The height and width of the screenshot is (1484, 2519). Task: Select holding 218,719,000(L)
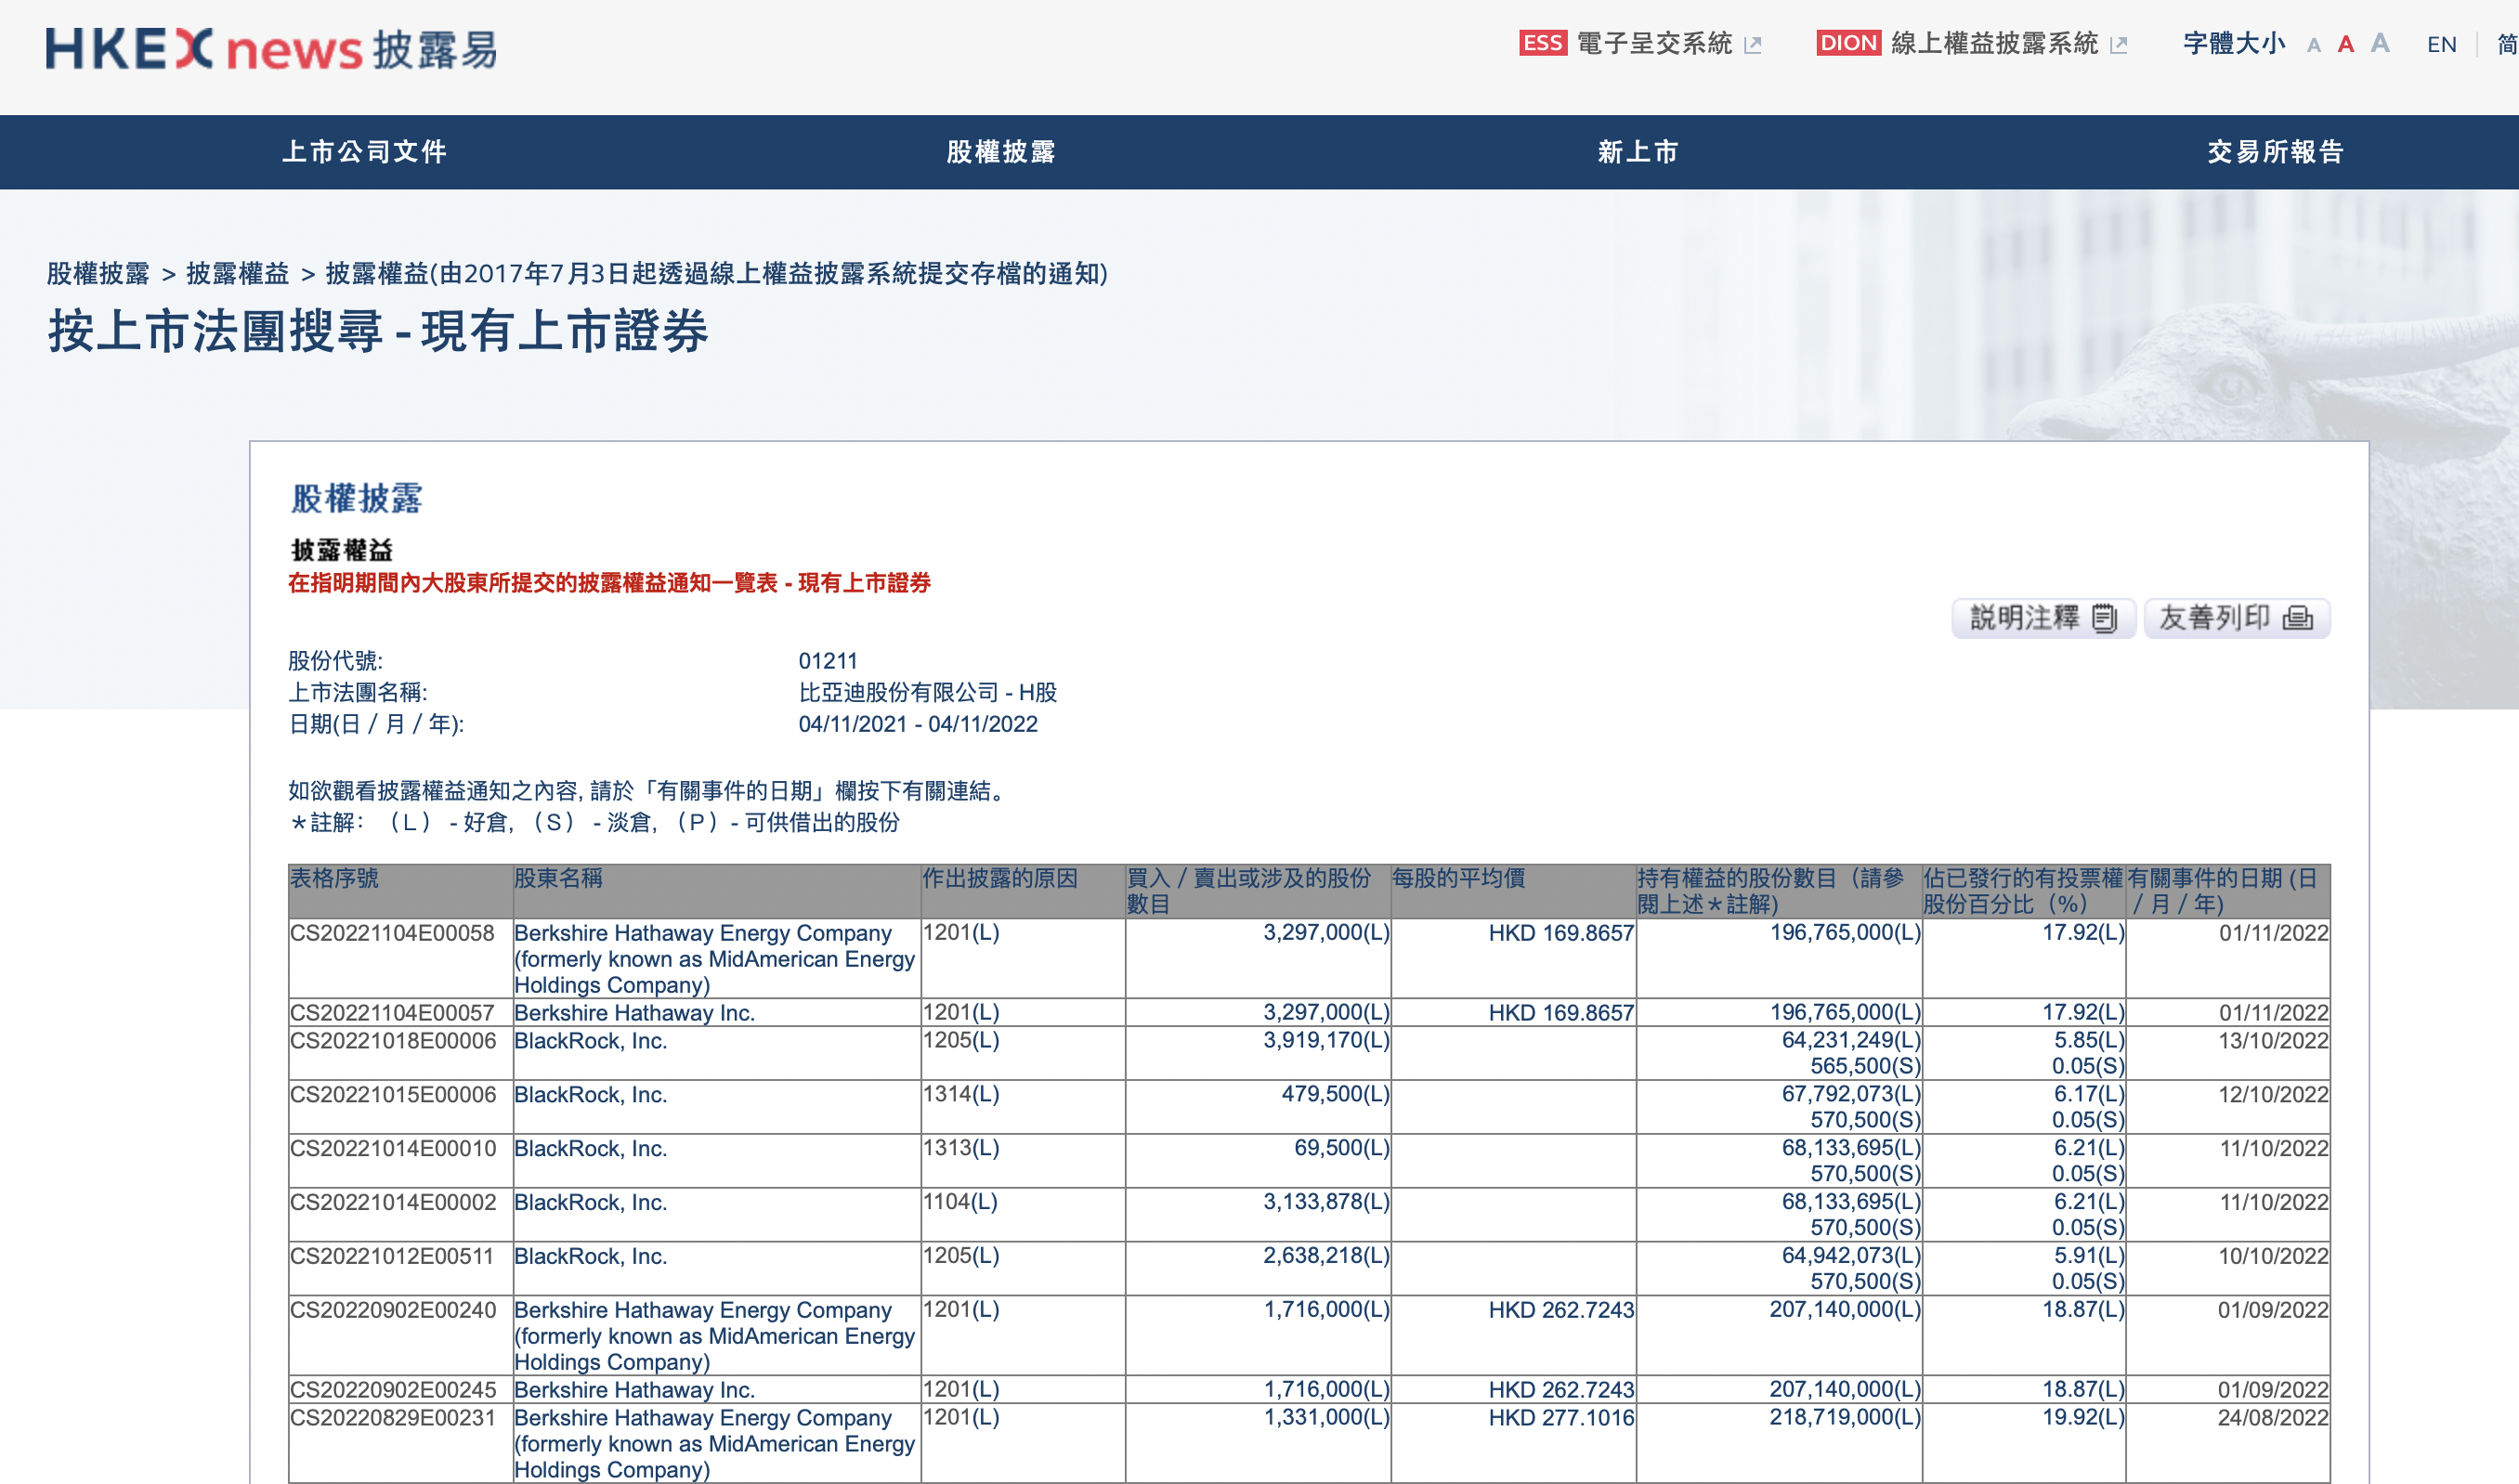coord(1845,1418)
